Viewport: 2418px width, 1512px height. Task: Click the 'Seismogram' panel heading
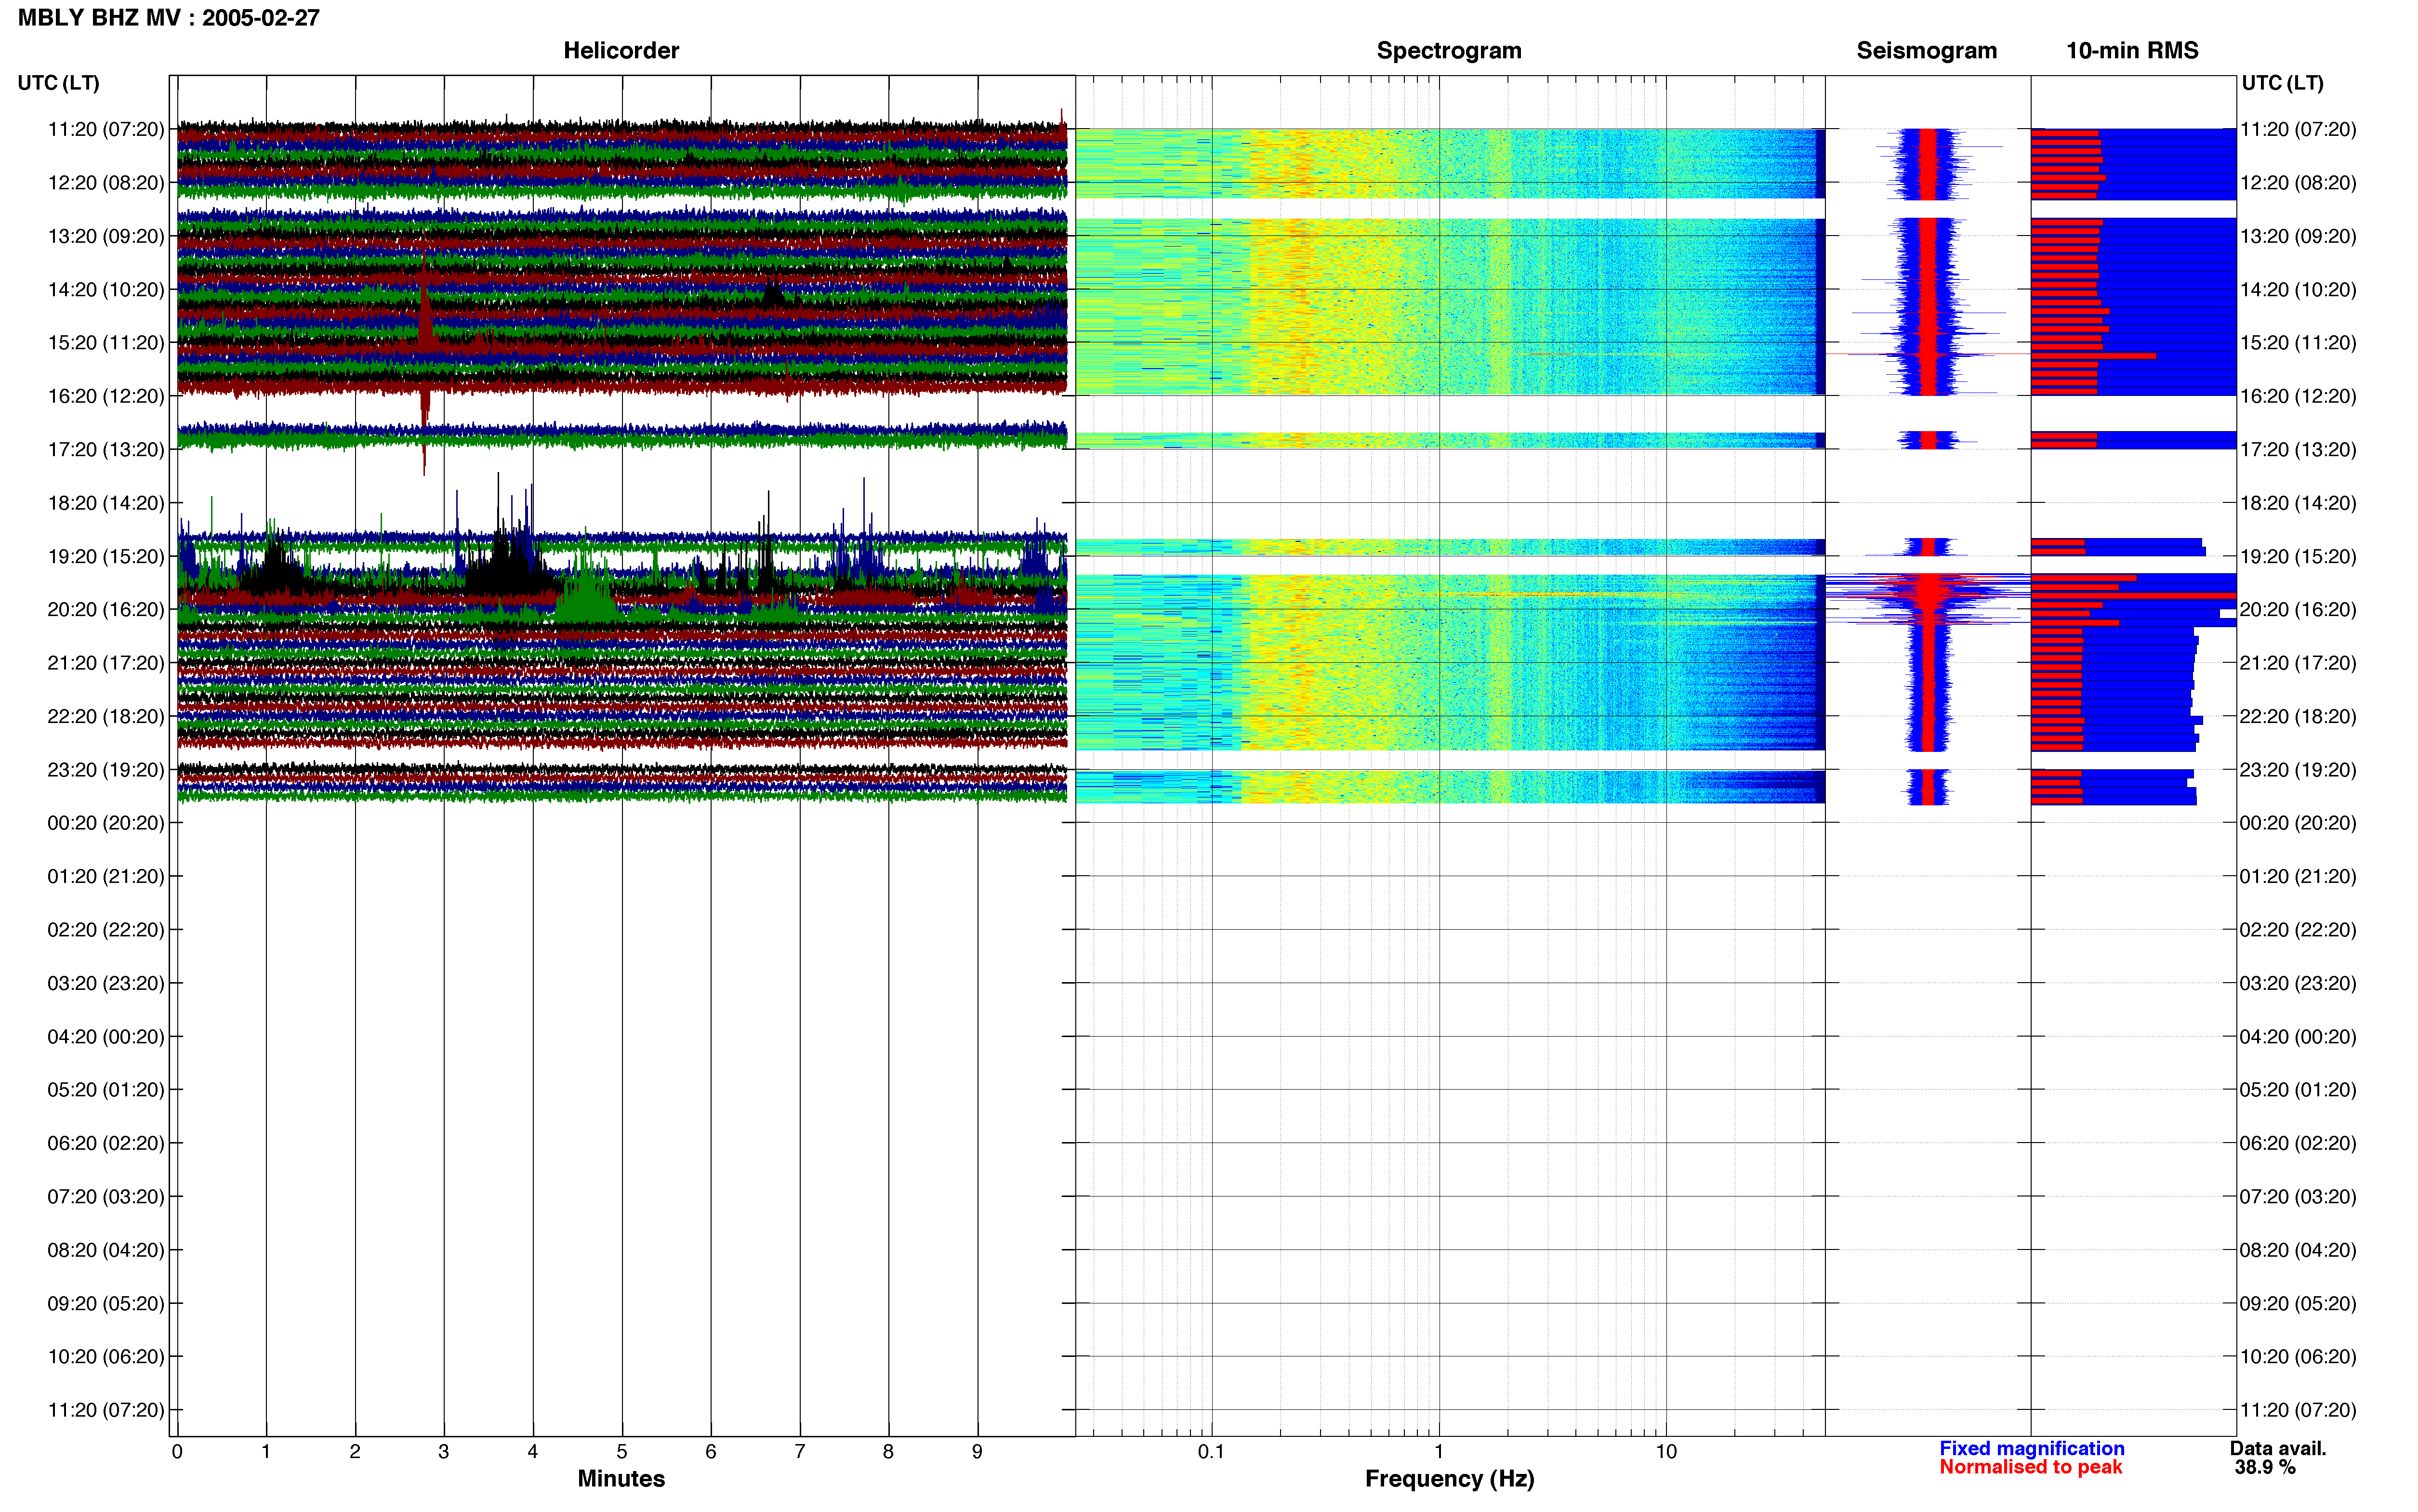(x=1927, y=50)
